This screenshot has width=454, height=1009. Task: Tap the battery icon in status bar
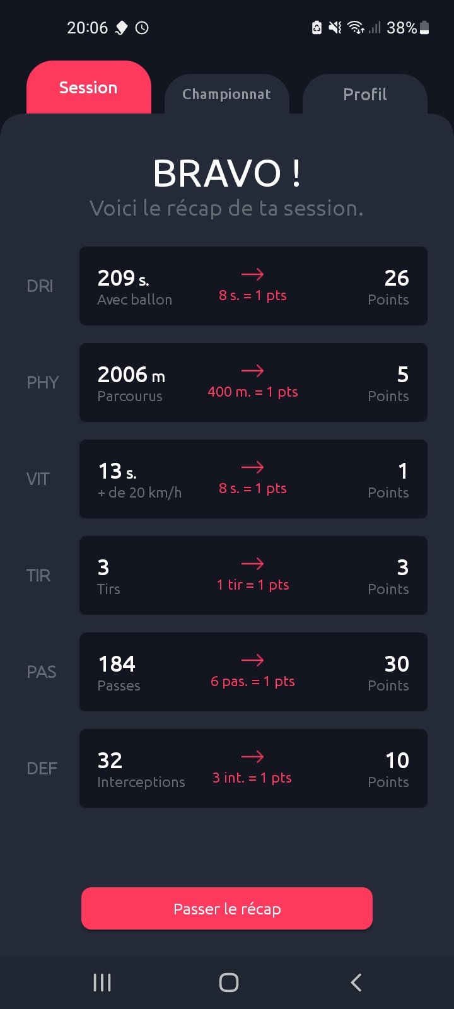[424, 28]
